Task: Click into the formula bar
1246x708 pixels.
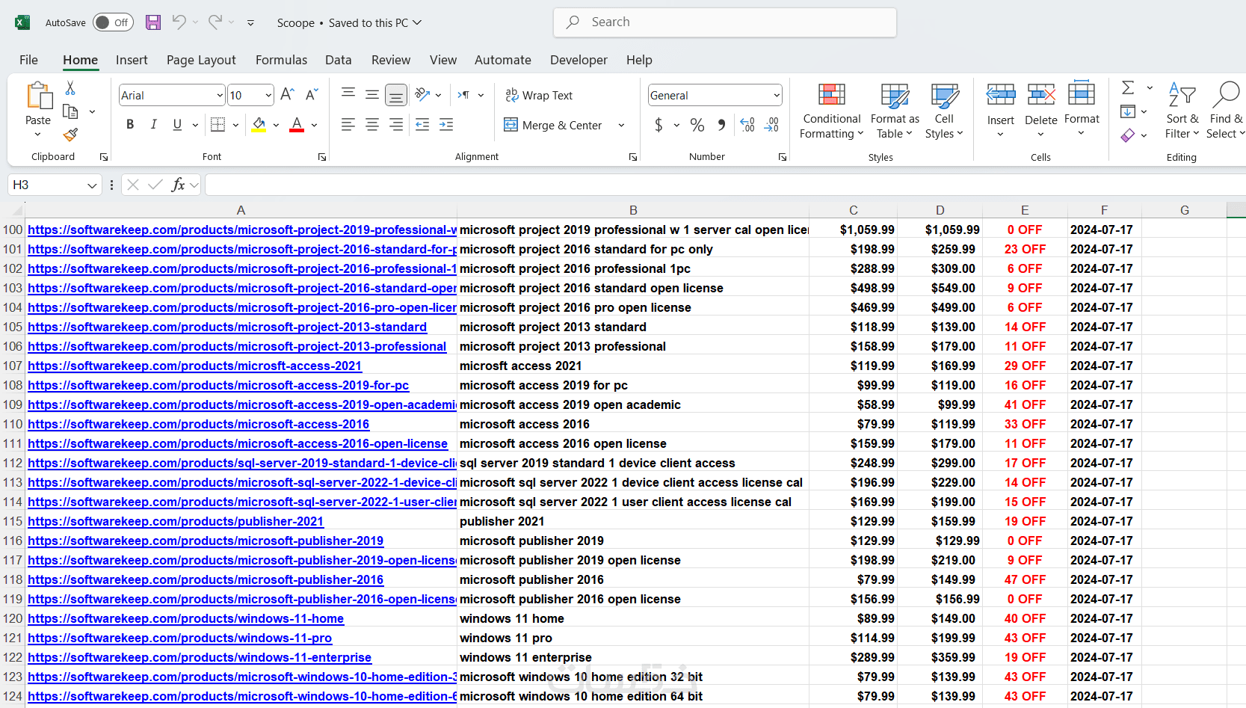Action: pyautogui.click(x=725, y=185)
